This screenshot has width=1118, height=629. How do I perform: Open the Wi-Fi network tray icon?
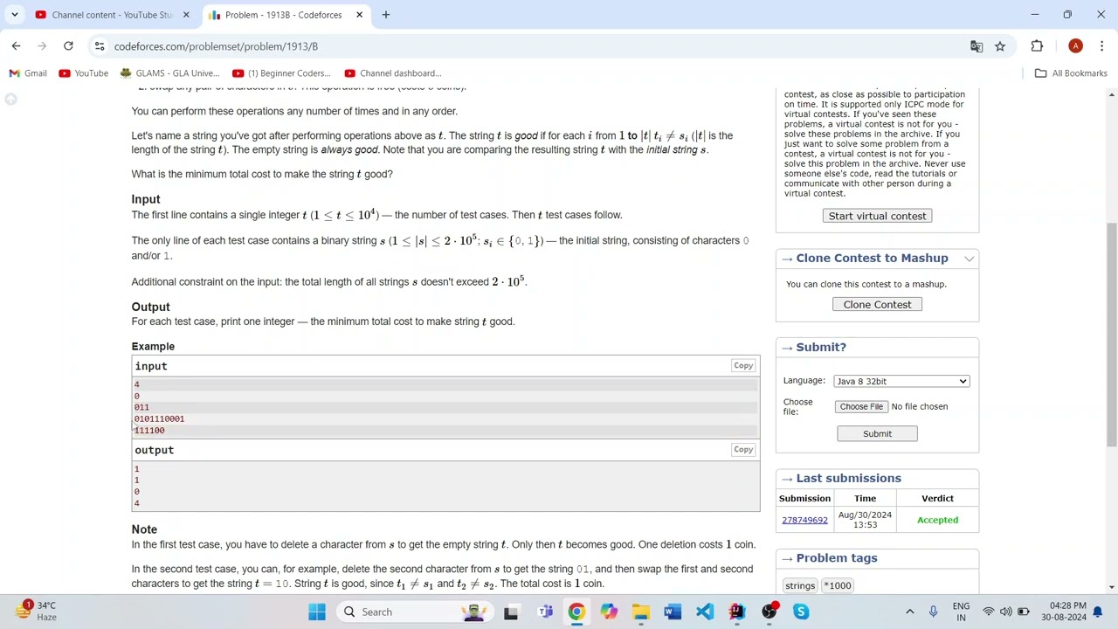[x=988, y=612]
